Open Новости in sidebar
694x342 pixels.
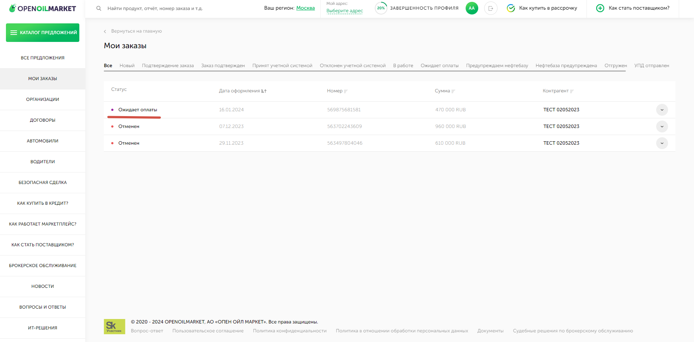(x=43, y=286)
